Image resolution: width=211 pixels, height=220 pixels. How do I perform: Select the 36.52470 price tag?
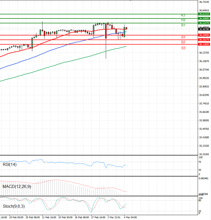204,23
